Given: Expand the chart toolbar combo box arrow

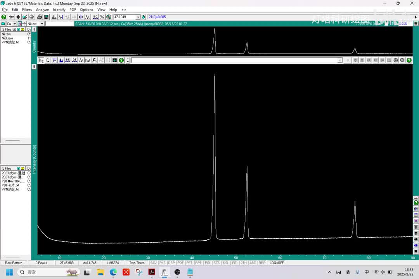Looking at the screenshot, I should [x=340, y=60].
